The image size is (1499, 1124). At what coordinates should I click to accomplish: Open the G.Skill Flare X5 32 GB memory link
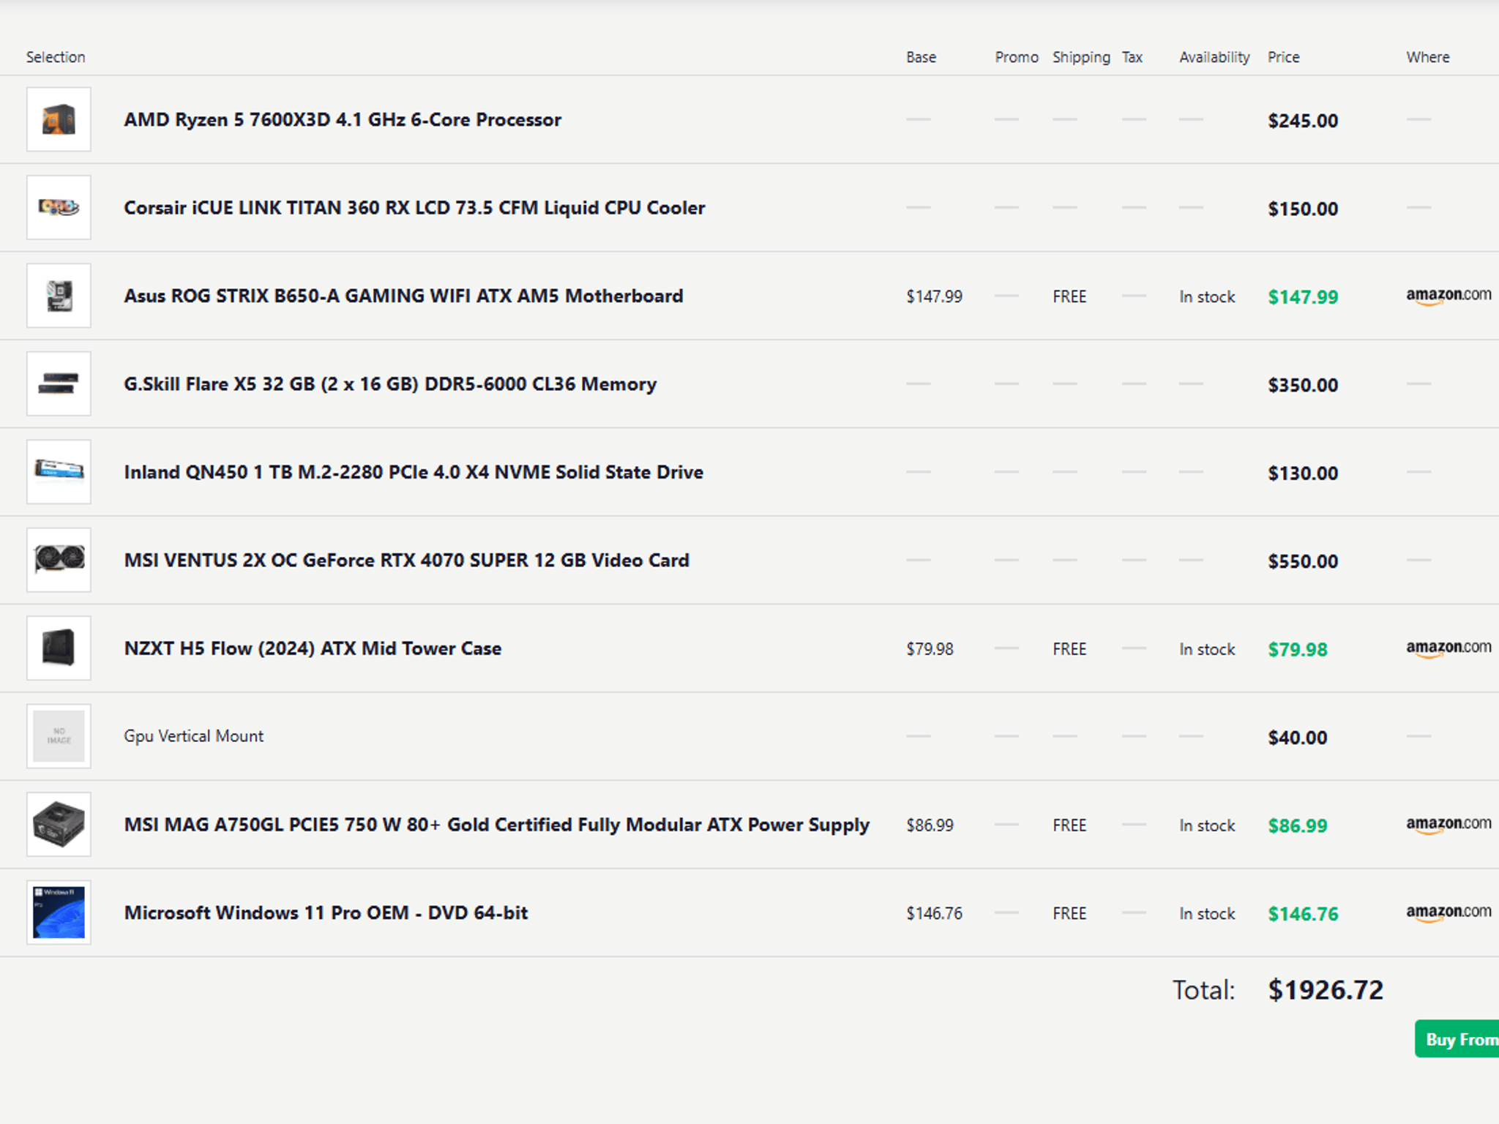tap(390, 384)
